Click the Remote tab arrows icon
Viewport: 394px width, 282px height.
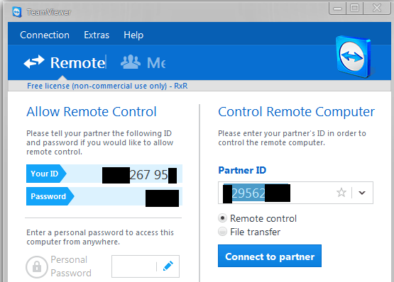point(34,62)
